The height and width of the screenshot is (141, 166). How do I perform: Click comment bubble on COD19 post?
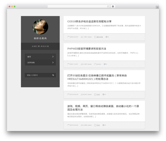pos(107,37)
